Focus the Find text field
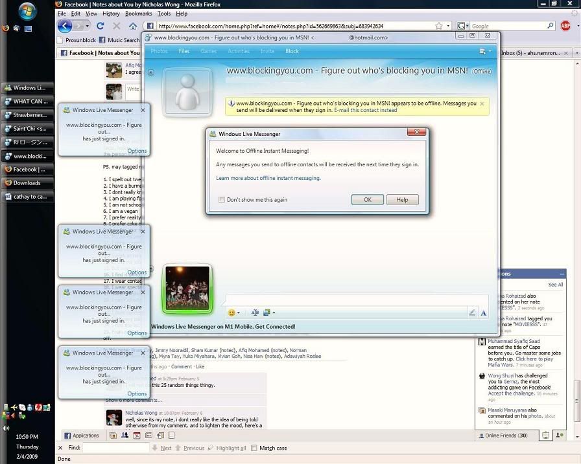The width and height of the screenshot is (581, 464). tap(115, 448)
